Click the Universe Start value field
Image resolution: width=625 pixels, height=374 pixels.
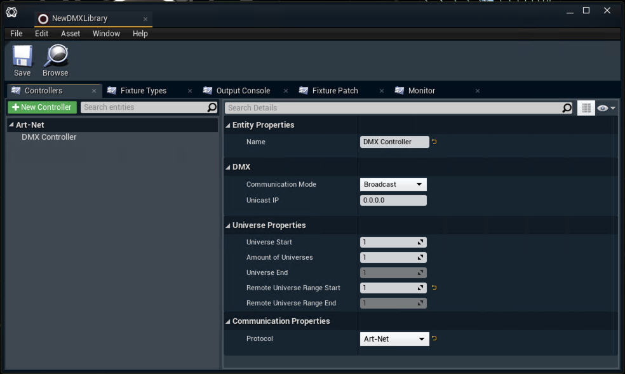click(x=388, y=242)
